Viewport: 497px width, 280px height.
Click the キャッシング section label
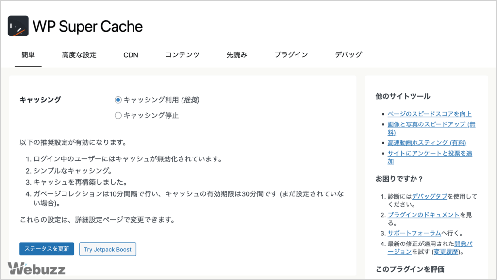point(40,100)
